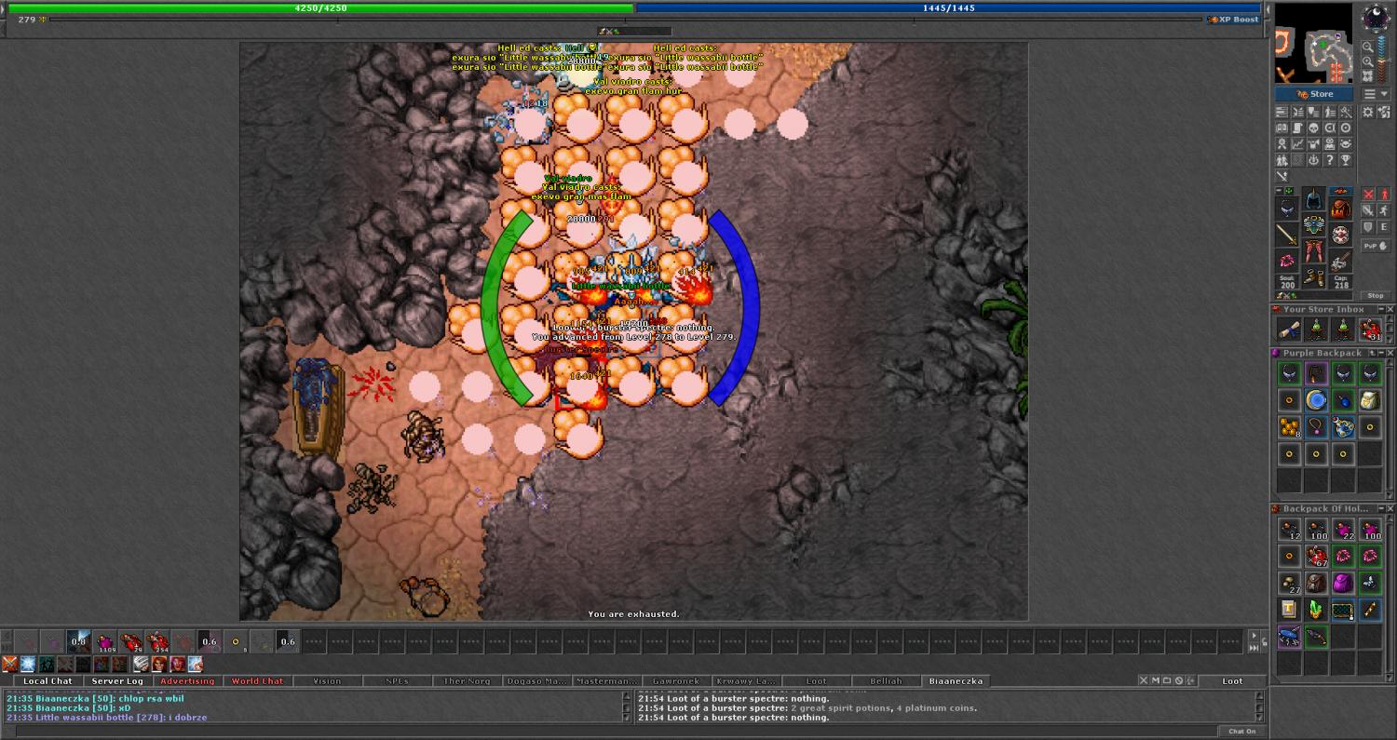Viewport: 1397px width, 740px height.
Task: Click the boots equipment slot
Action: [x=1314, y=277]
